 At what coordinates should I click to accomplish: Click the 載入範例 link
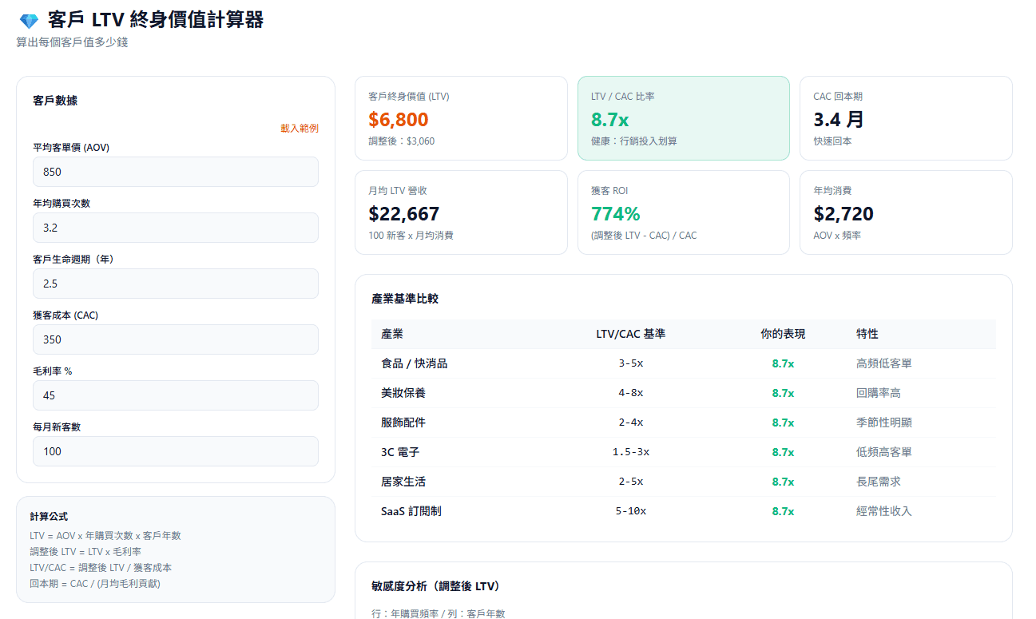(x=300, y=129)
